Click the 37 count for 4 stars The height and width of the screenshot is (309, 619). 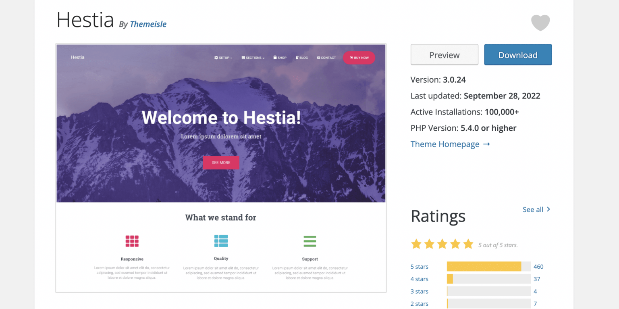[537, 279]
